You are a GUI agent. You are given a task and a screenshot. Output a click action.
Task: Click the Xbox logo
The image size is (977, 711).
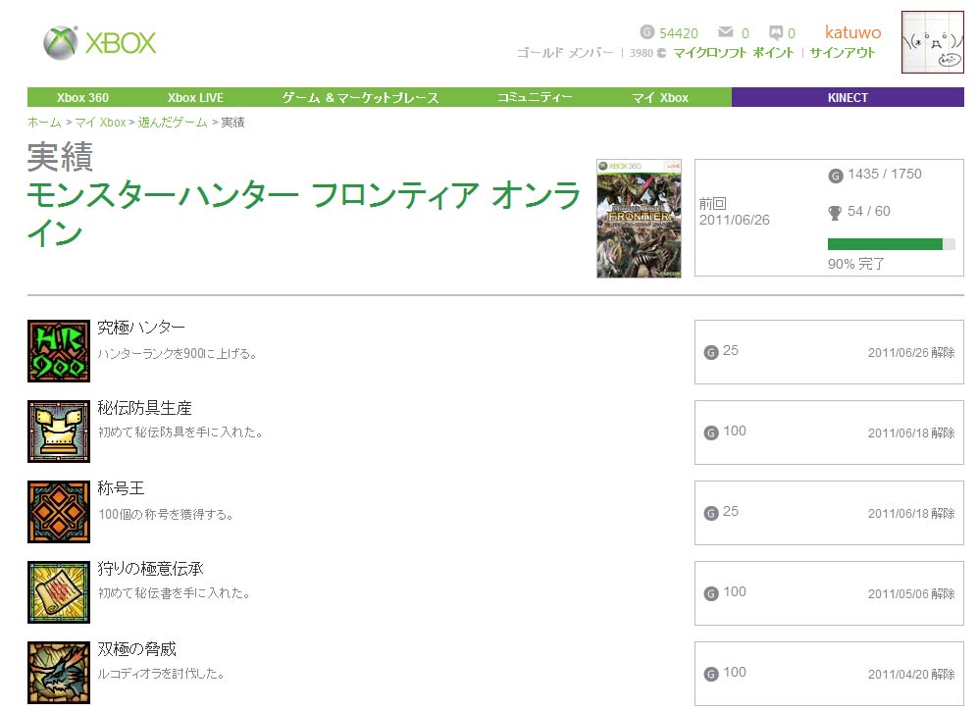point(100,42)
